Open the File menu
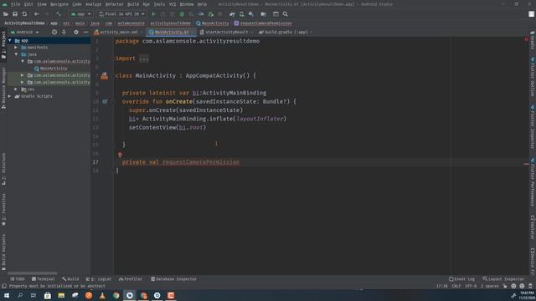 (15, 4)
